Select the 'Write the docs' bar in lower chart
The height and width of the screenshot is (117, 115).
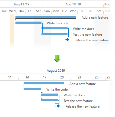50,95
